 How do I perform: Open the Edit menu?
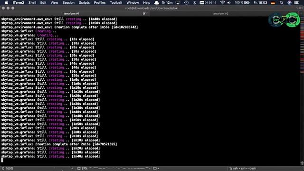43,3
